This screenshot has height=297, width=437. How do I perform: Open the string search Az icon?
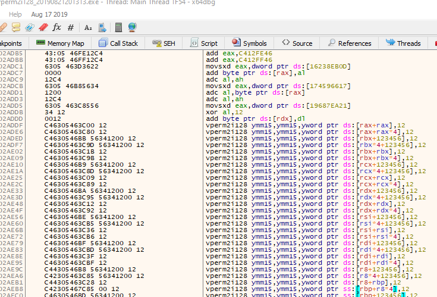[88, 27]
